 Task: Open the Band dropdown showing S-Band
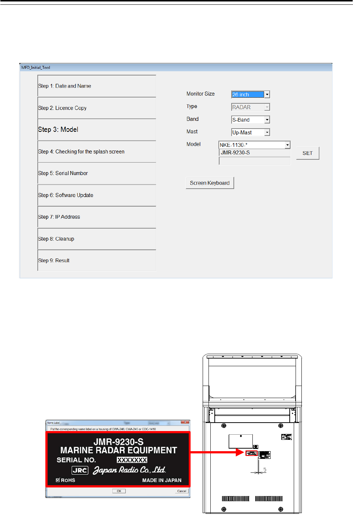pos(251,120)
